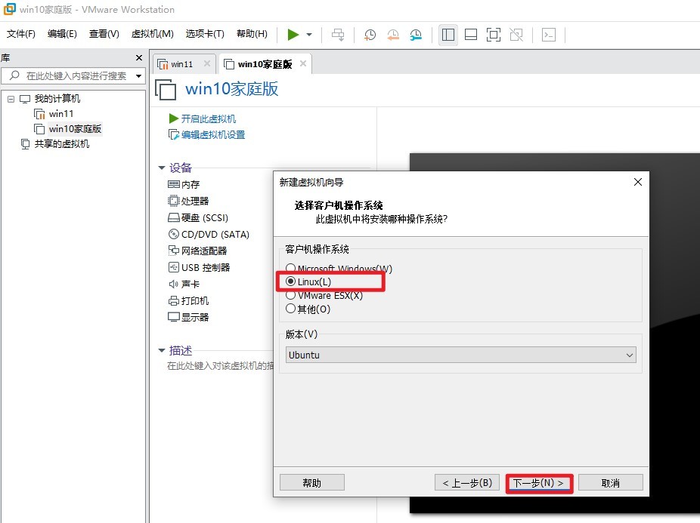Screen dimensions: 700x523
Task: Revert to snapshot toolbar icon
Action: tap(393, 34)
